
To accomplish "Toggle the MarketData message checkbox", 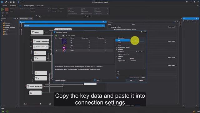I will pyautogui.click(x=56, y=67).
